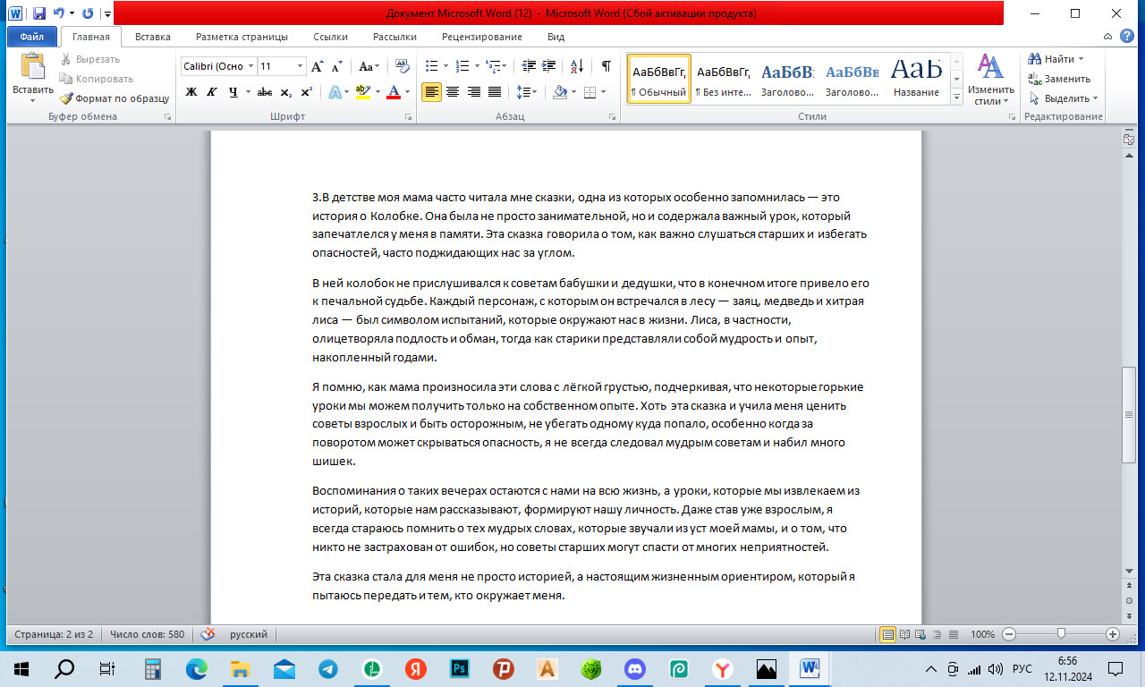Expand the styles gallery with the More arrow

956,97
